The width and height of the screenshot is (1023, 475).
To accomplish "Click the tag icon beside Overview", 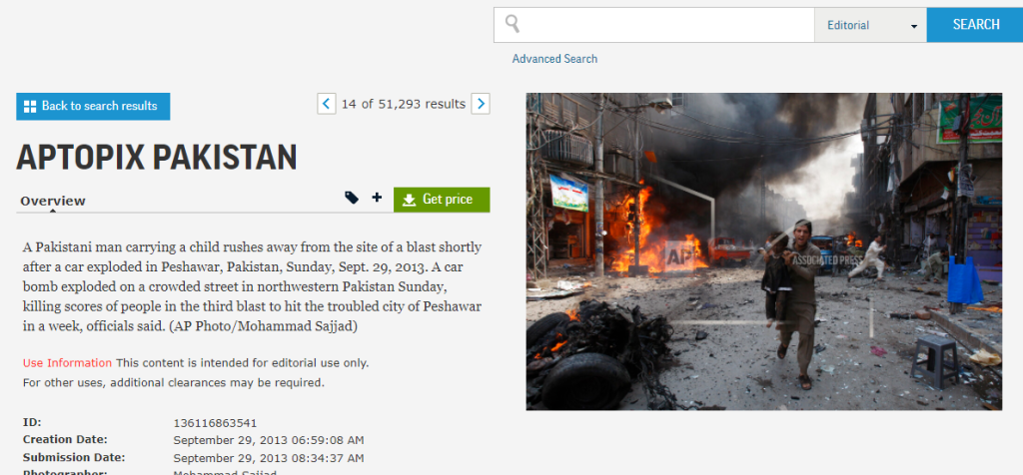I will click(x=352, y=199).
